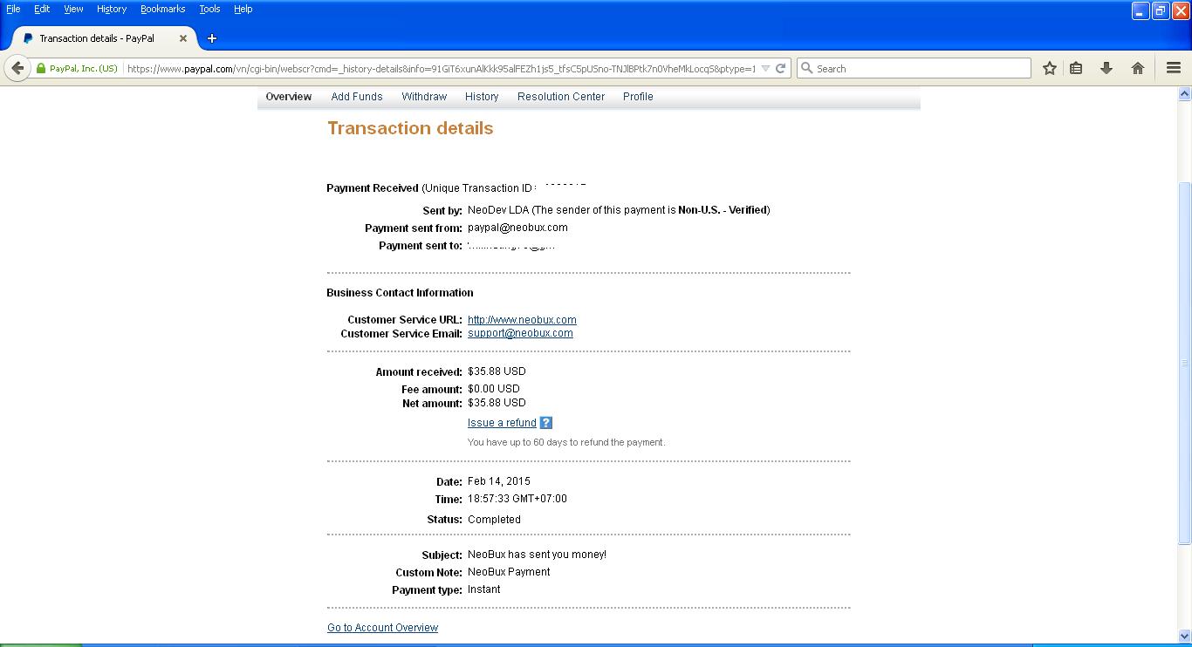Minimize the Firefox window
The width and height of the screenshot is (1192, 647).
[x=1141, y=10]
